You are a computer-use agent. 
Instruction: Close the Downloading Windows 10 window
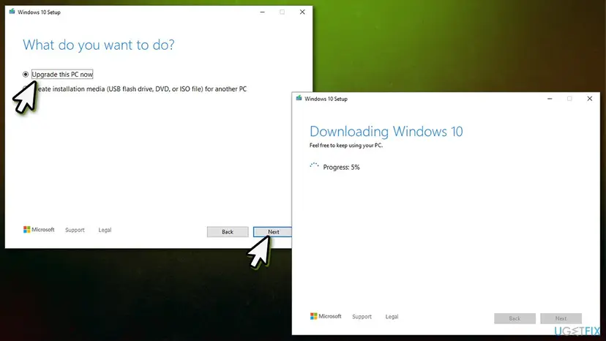click(x=589, y=99)
